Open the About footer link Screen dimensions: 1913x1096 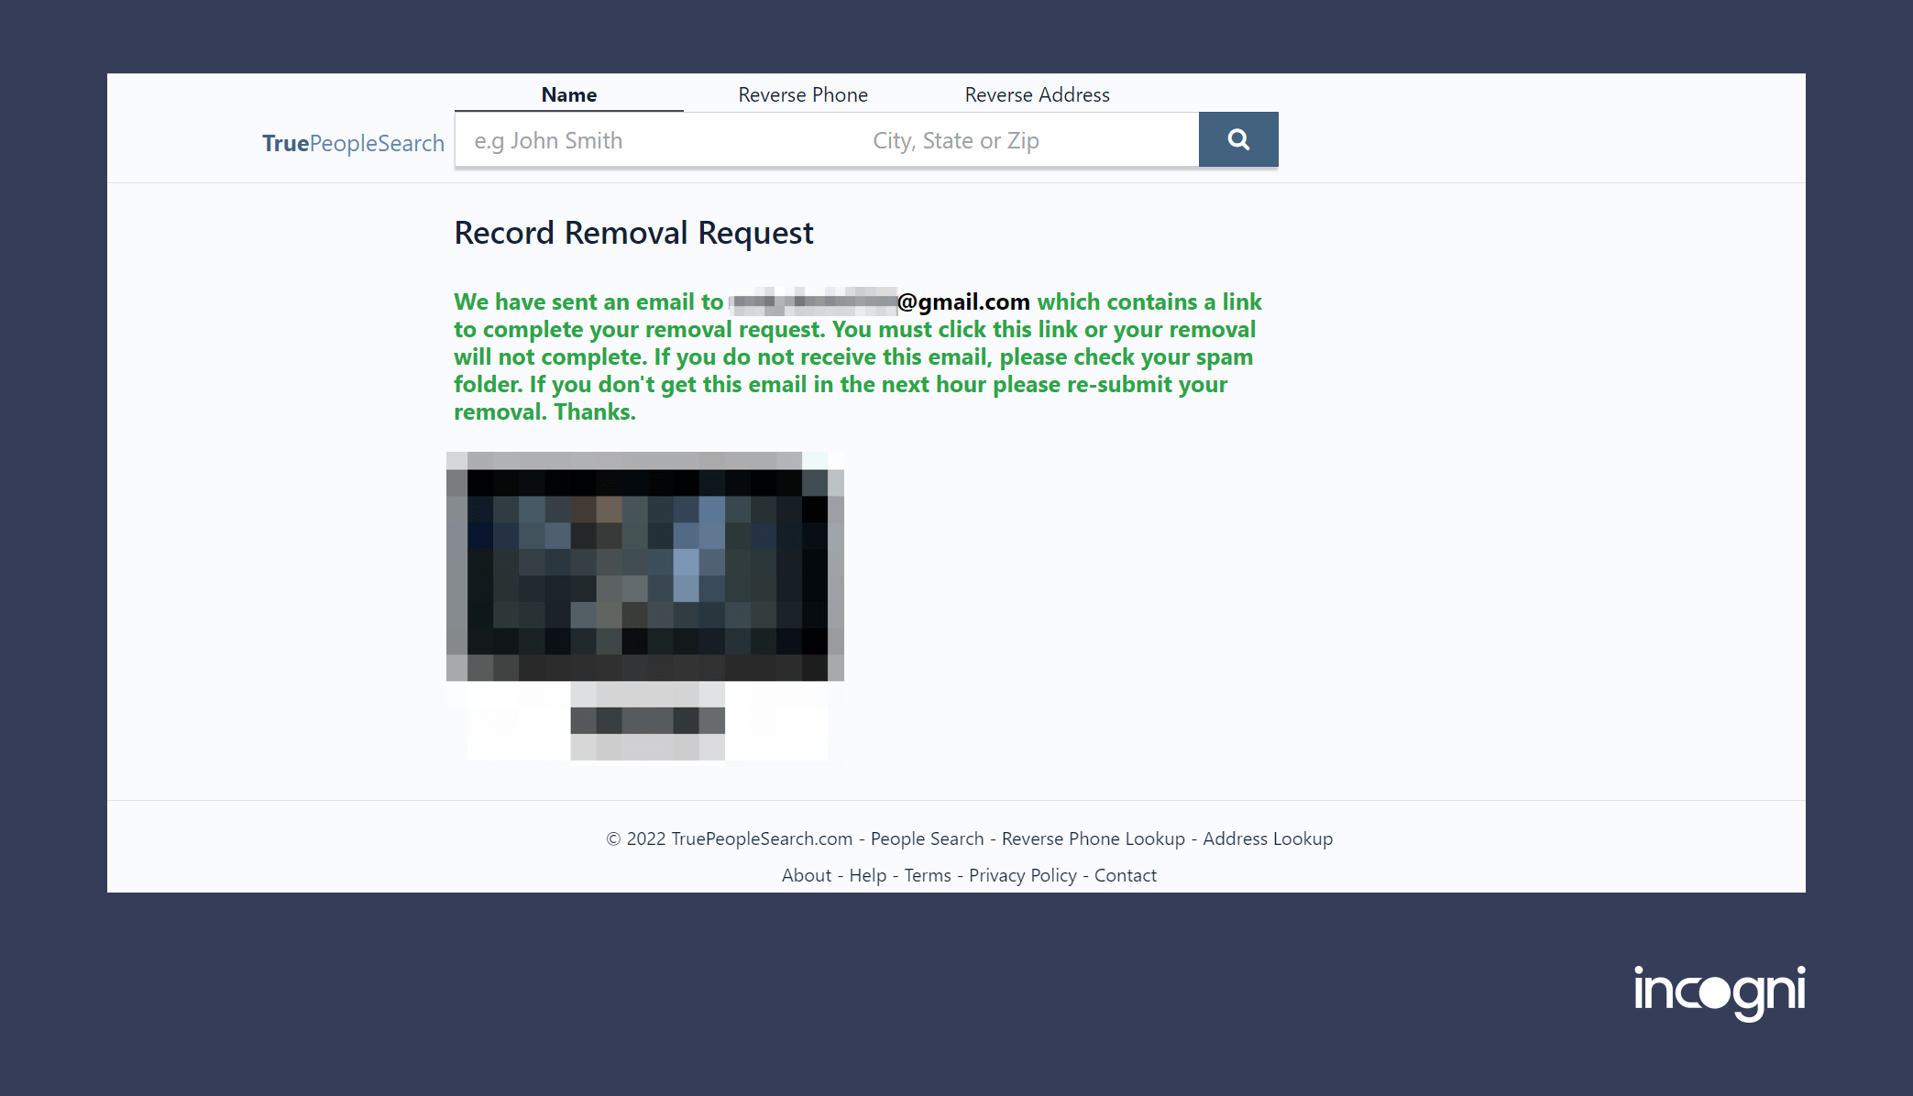pos(806,875)
